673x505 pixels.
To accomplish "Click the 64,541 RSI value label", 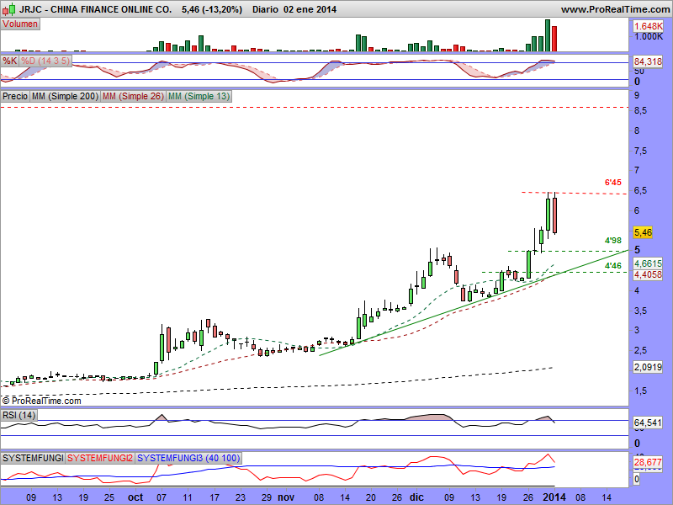I will (648, 423).
